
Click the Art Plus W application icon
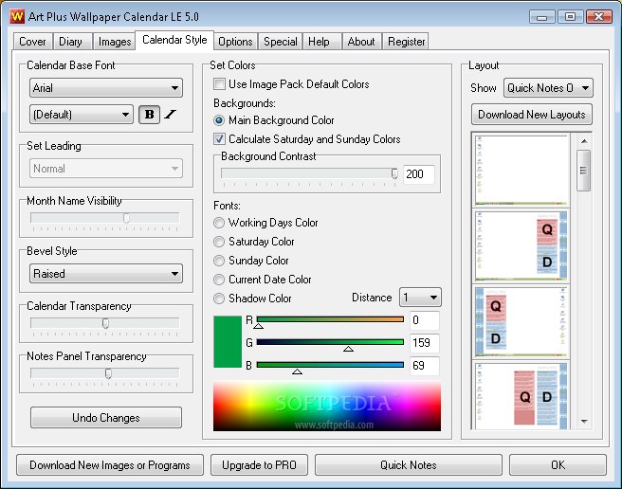pyautogui.click(x=17, y=17)
